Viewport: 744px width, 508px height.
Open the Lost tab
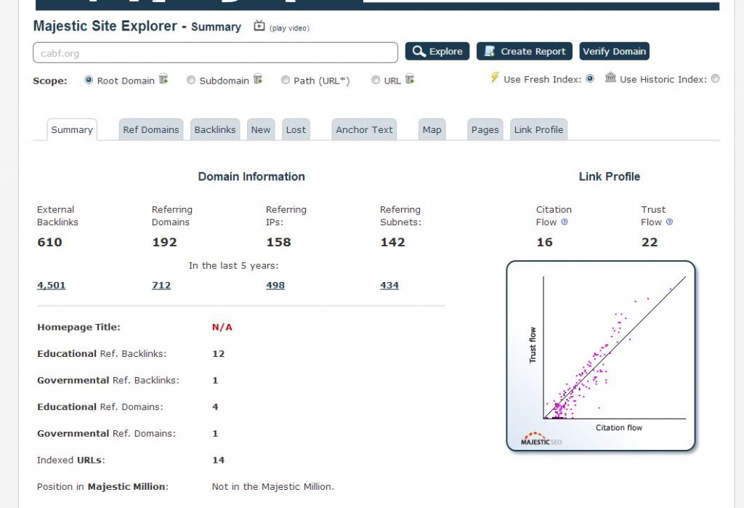[296, 129]
